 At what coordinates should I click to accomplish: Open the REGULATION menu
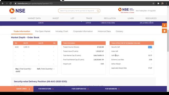coord(110,18)
